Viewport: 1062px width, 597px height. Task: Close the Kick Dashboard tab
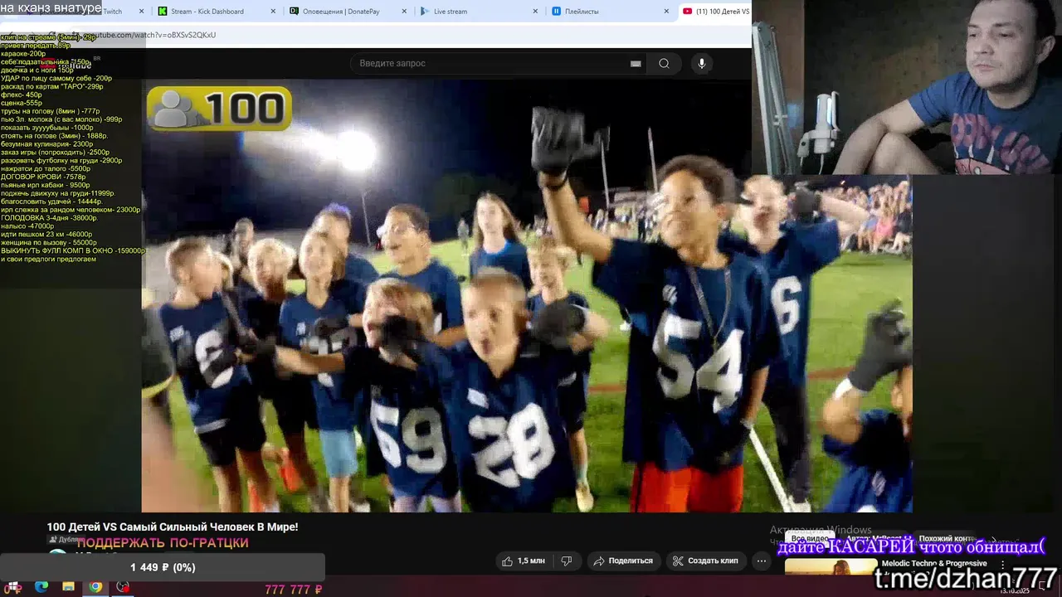[x=273, y=12]
